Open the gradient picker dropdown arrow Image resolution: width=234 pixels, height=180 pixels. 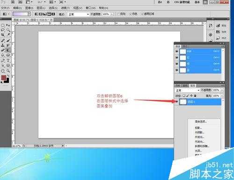pyautogui.click(x=29, y=14)
